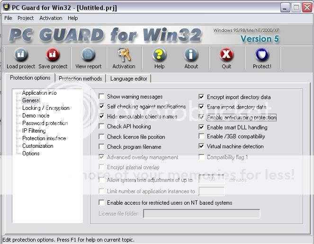
Task: Click the Encrypt internal overlay checkbox
Action: [101, 167]
